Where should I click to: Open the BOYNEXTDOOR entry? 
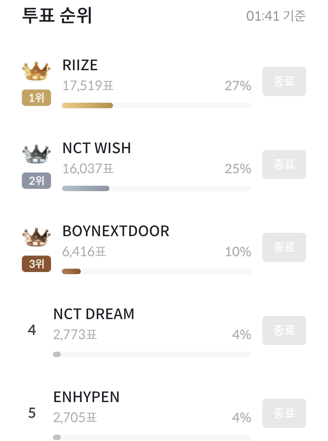[x=116, y=231]
